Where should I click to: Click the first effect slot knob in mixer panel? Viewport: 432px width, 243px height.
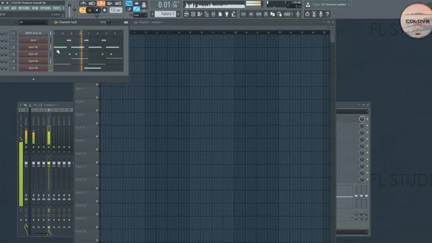[x=362, y=119]
